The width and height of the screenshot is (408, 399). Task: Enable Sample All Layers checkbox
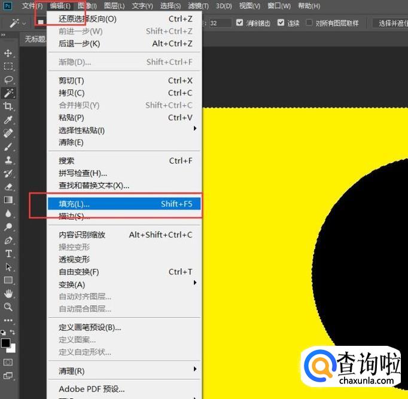click(x=309, y=23)
